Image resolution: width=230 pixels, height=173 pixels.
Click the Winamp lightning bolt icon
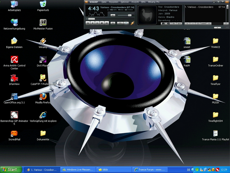(133, 23)
